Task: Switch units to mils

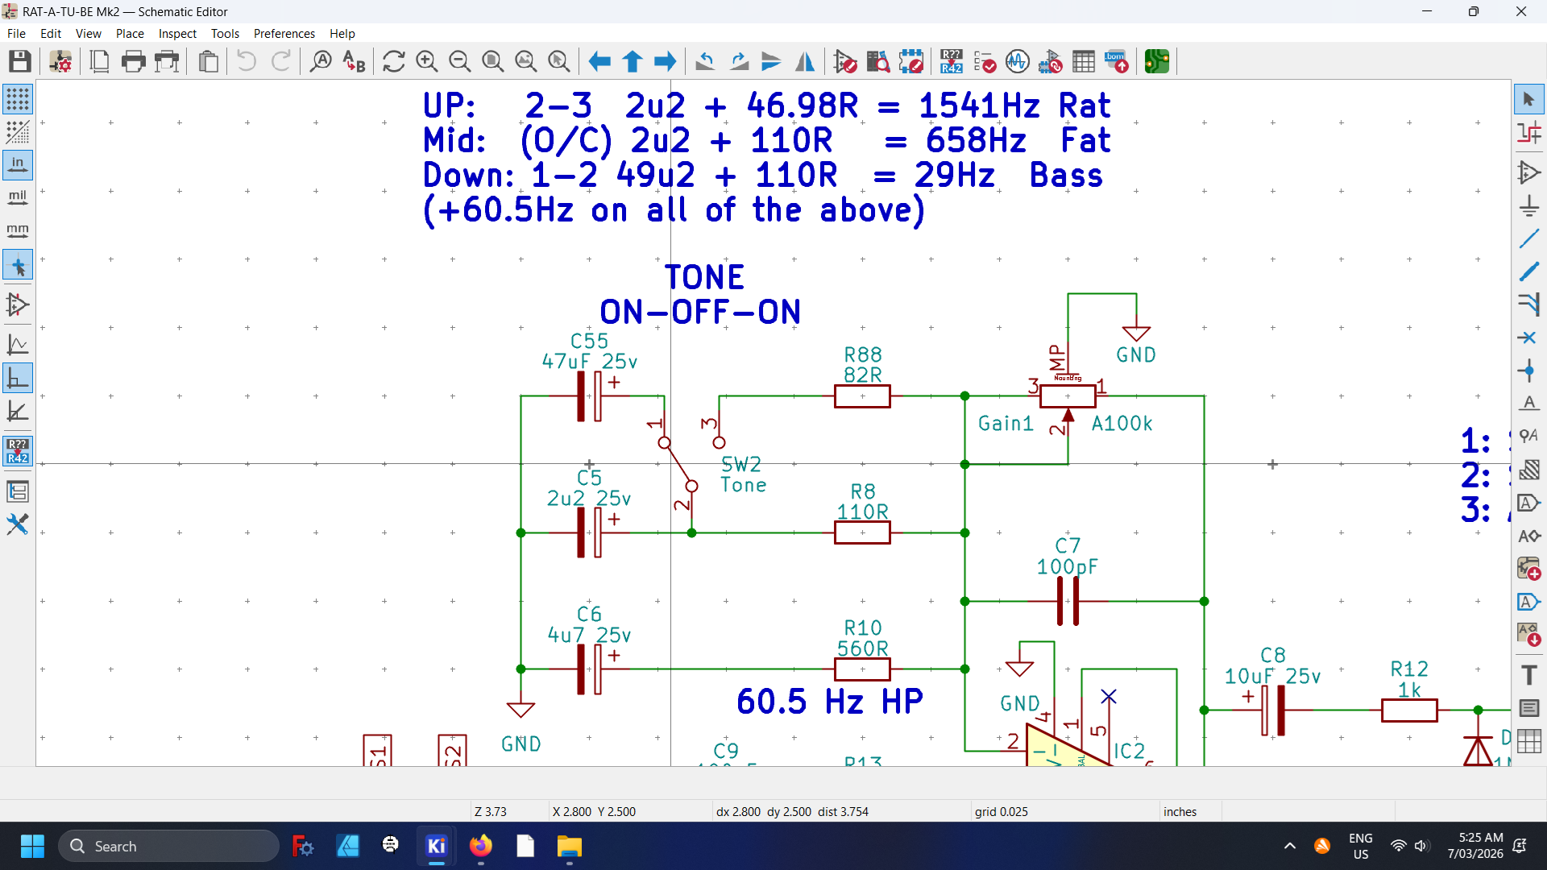Action: [18, 198]
